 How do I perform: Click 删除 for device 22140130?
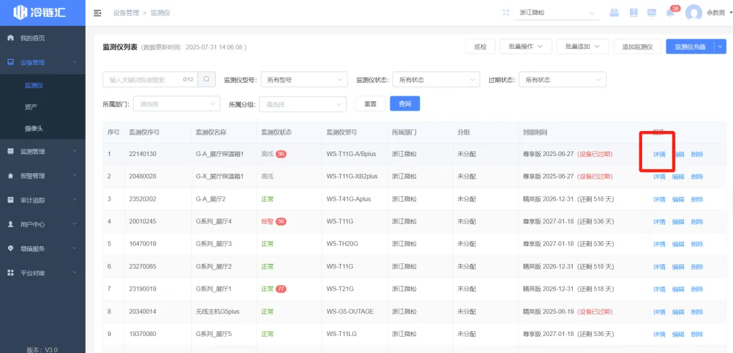pos(697,154)
